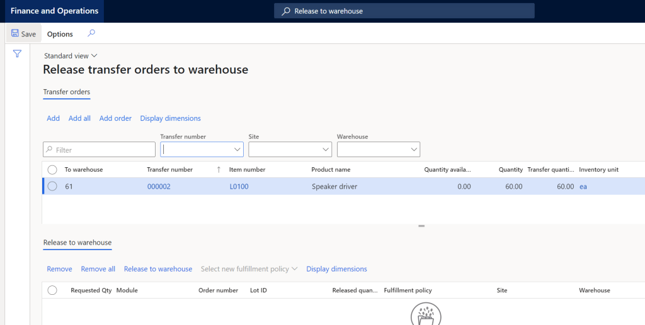The image size is (645, 325).
Task: Click the magnifier icon in top search bar
Action: pyautogui.click(x=286, y=11)
